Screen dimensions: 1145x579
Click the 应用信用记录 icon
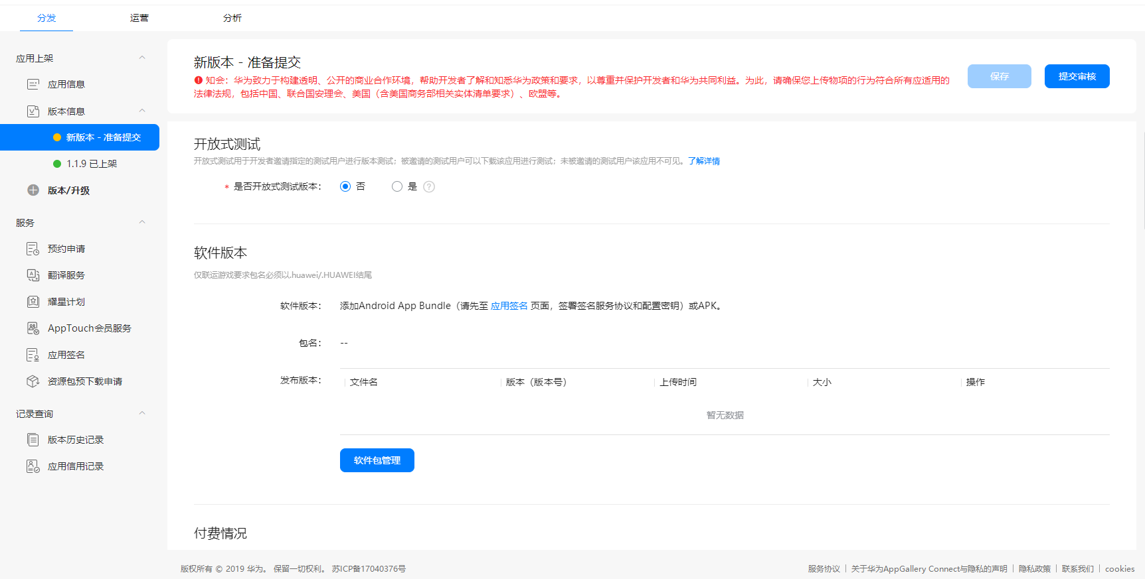coord(33,466)
